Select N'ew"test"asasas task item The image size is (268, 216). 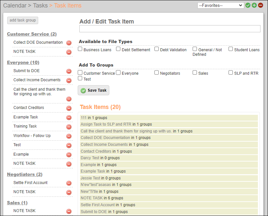(169, 185)
